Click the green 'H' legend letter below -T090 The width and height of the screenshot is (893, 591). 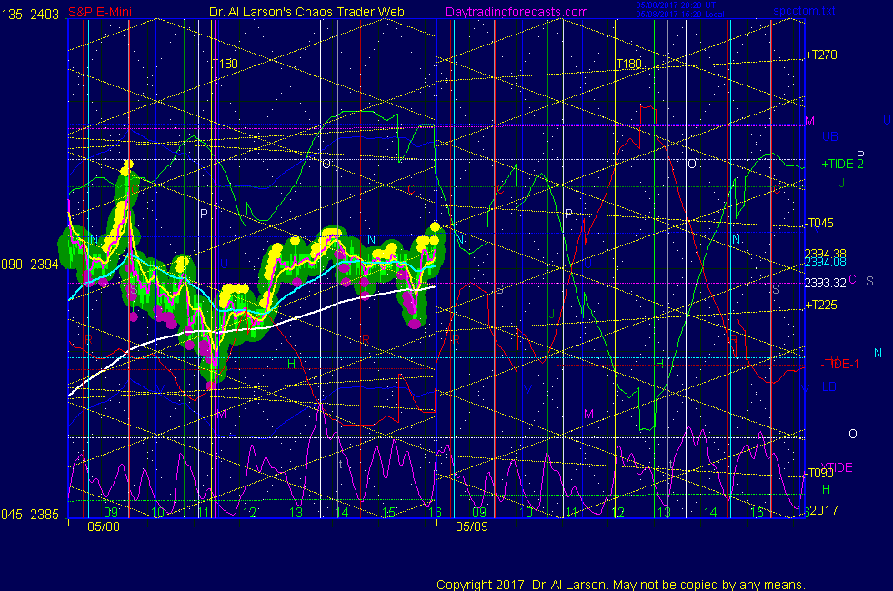click(826, 490)
